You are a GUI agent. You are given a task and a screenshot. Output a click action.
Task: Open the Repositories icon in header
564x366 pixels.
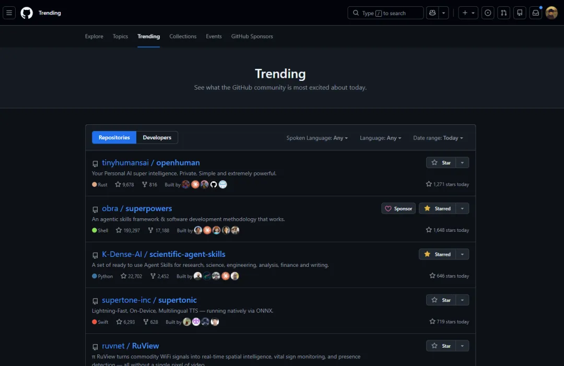point(520,13)
